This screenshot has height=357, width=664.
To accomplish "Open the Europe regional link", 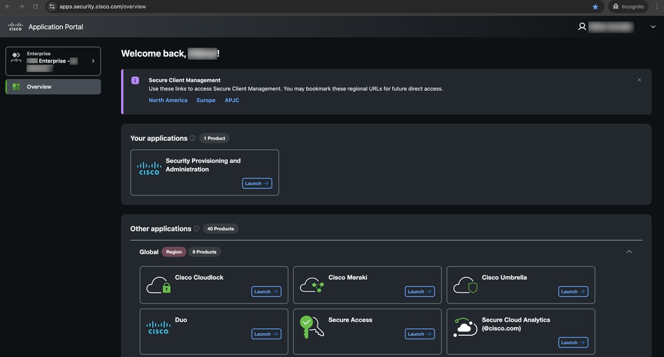I will click(206, 100).
